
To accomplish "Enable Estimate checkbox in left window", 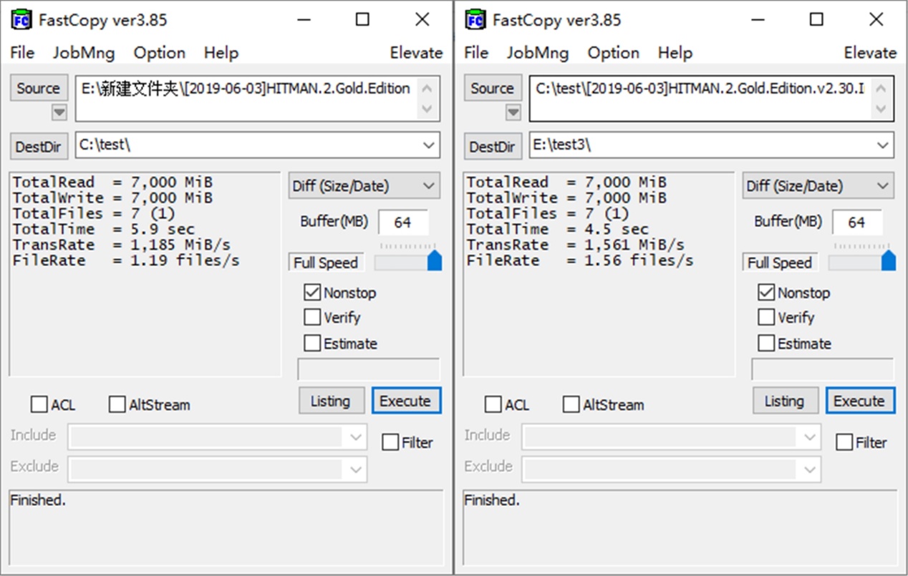I will tap(312, 343).
